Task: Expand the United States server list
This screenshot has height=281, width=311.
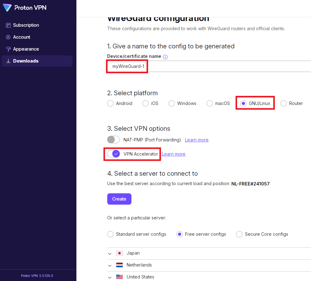Action: pyautogui.click(x=110, y=277)
